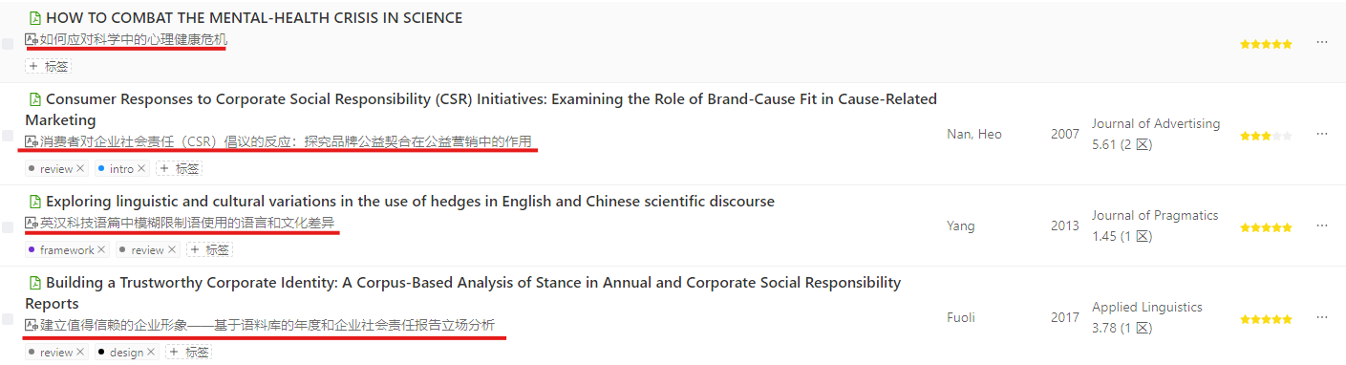The width and height of the screenshot is (1346, 365).
Task: Click translation icon before 如何应对科学中的心理健康危机
Action: pyautogui.click(x=32, y=40)
